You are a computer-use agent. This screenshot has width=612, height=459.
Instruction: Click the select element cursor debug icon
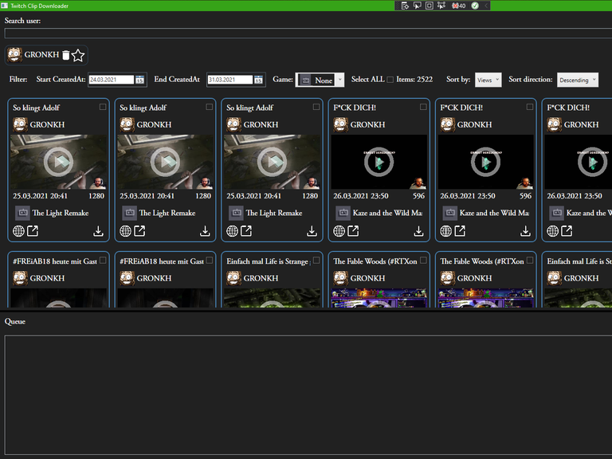pyautogui.click(x=418, y=6)
